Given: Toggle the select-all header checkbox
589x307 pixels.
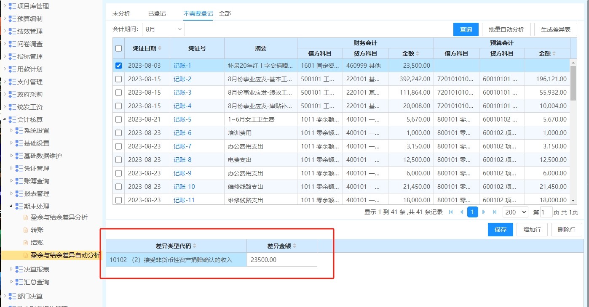Looking at the screenshot, I should click(118, 48).
